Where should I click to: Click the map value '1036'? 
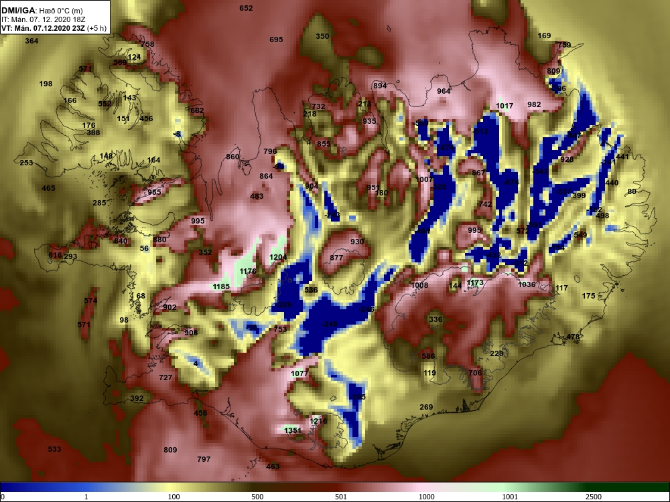[527, 284]
